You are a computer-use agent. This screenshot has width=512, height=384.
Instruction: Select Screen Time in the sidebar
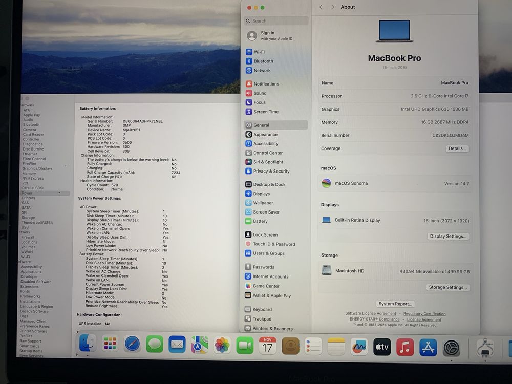pyautogui.click(x=262, y=112)
